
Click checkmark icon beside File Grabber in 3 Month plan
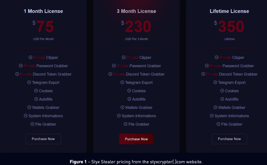click(126, 124)
